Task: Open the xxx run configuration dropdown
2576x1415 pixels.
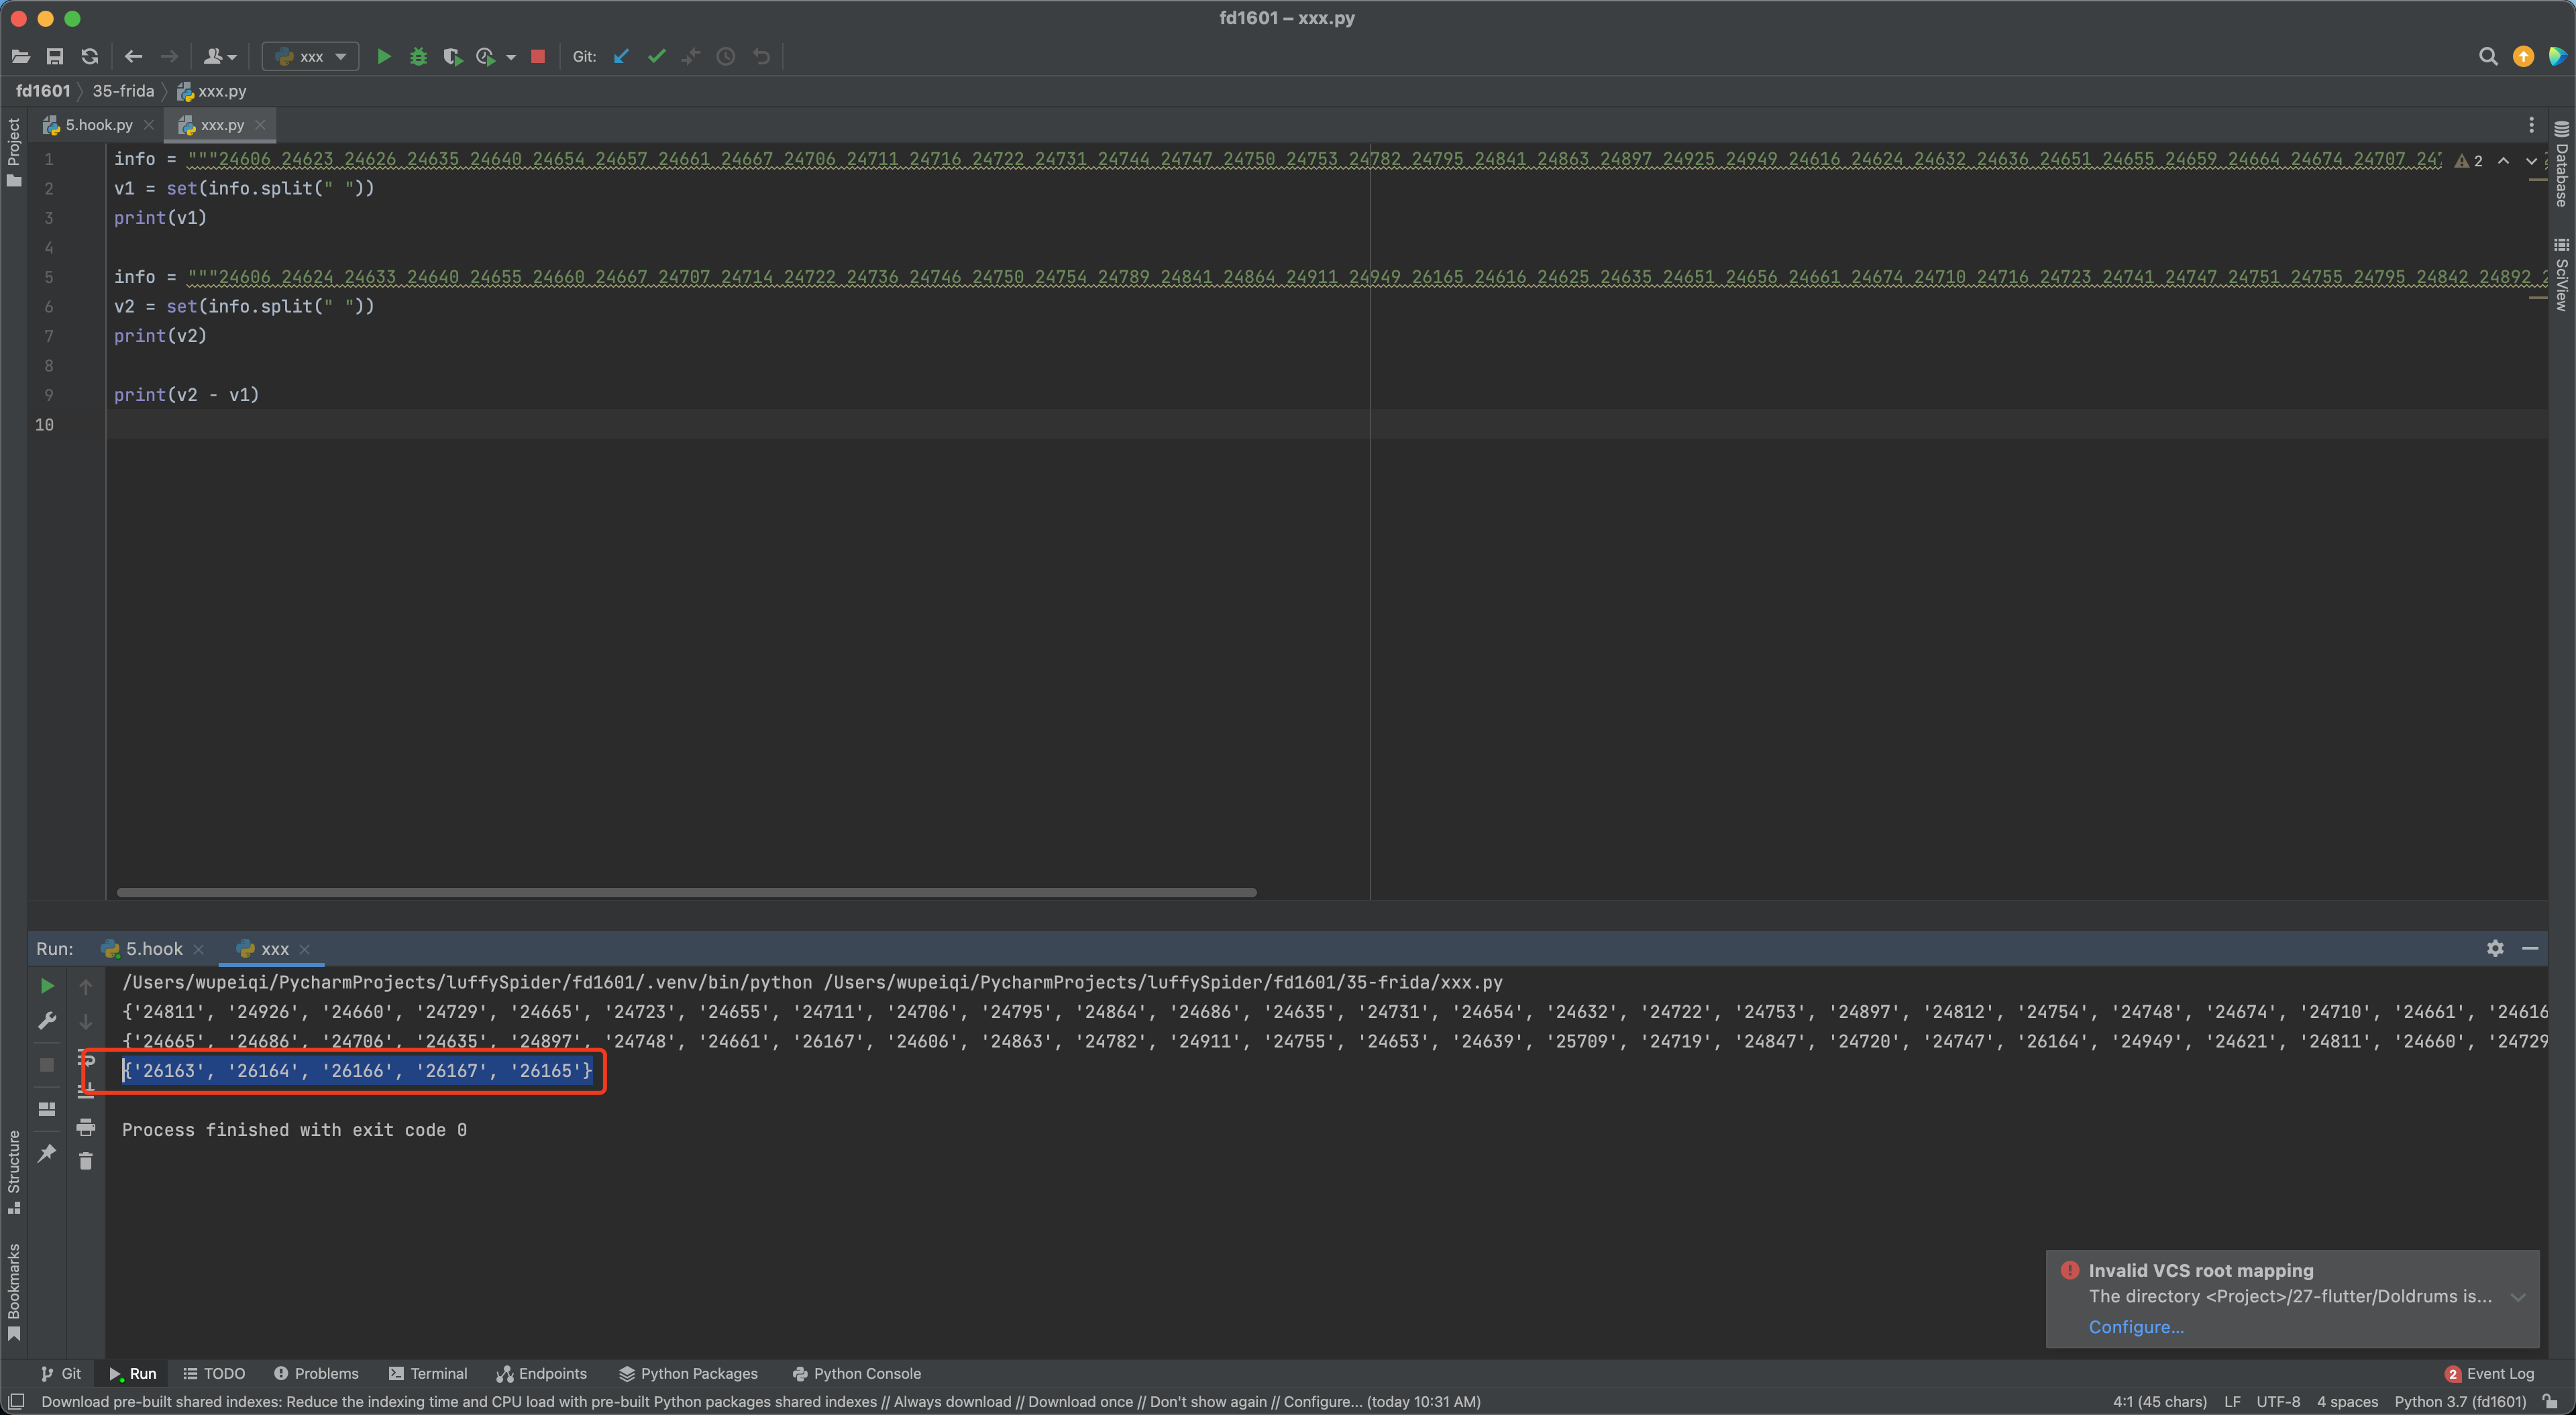Action: pos(310,57)
